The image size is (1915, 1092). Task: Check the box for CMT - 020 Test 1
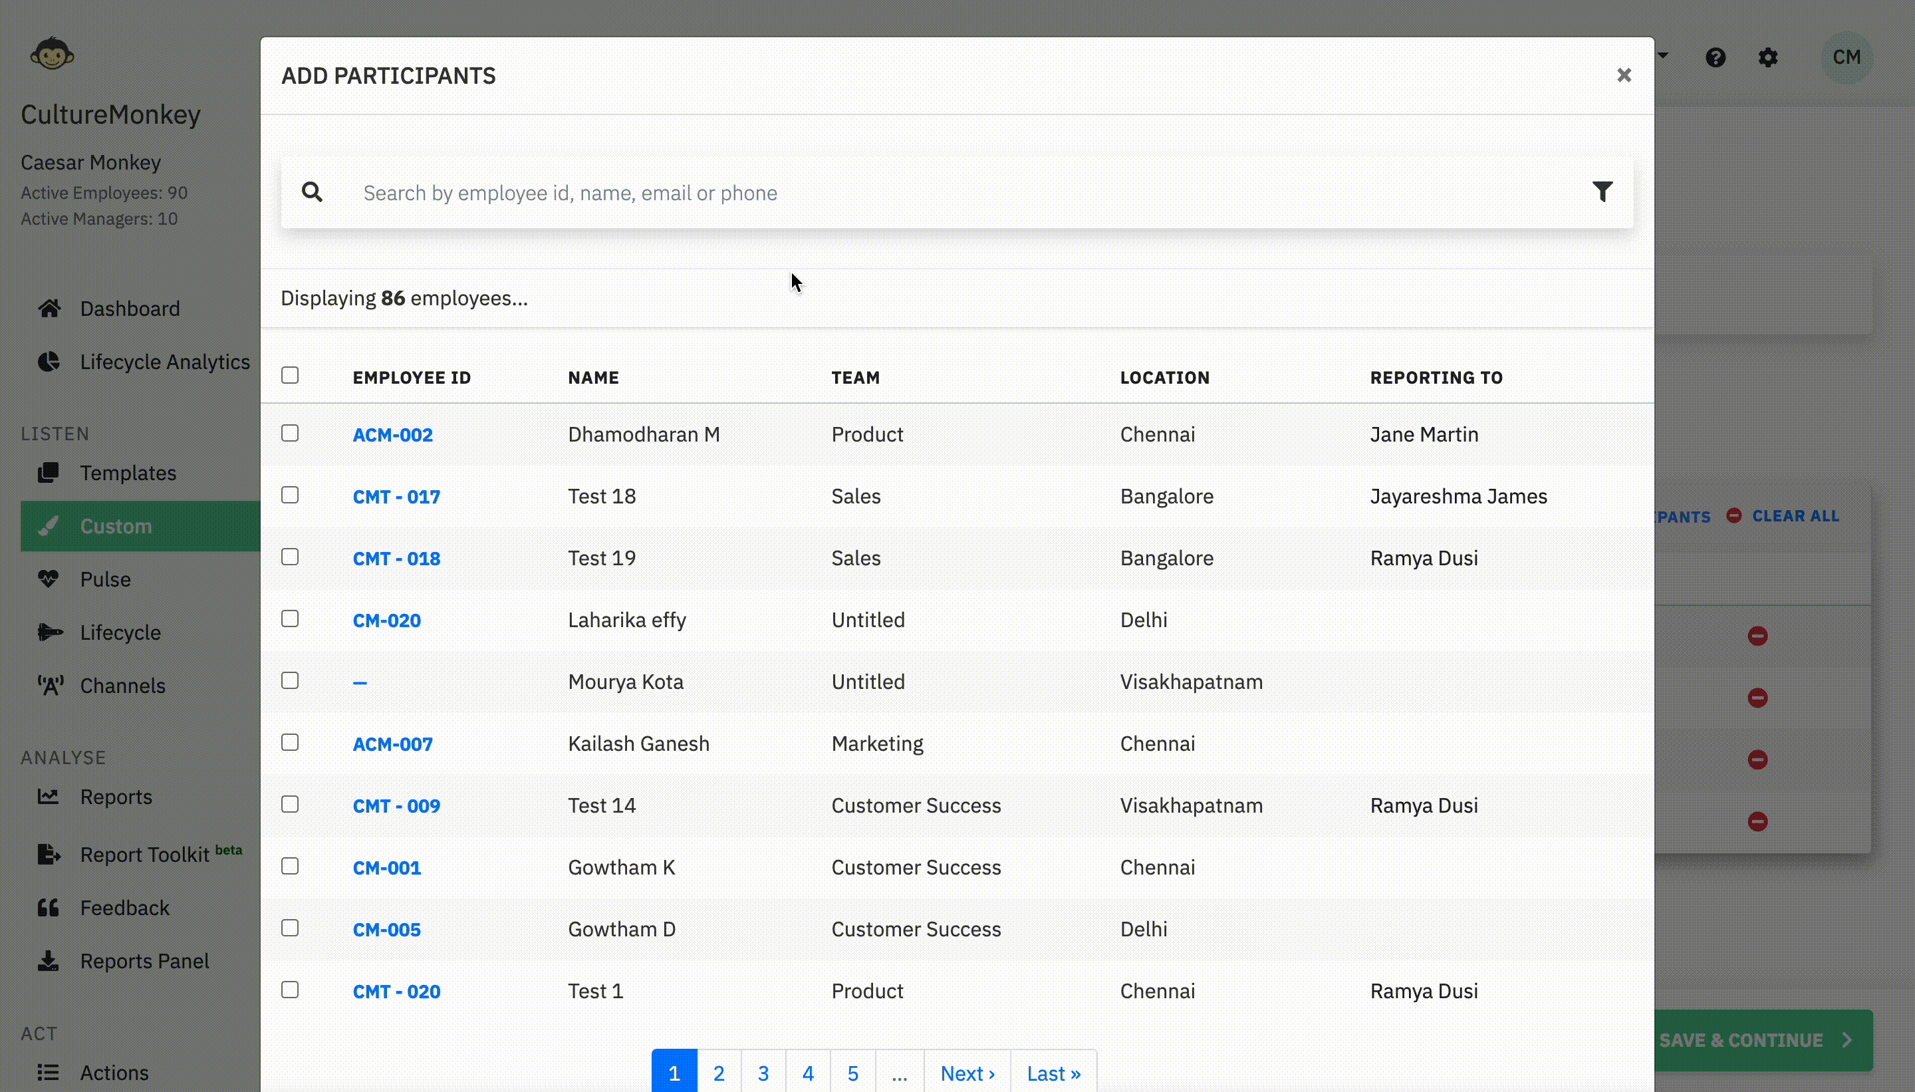point(290,990)
